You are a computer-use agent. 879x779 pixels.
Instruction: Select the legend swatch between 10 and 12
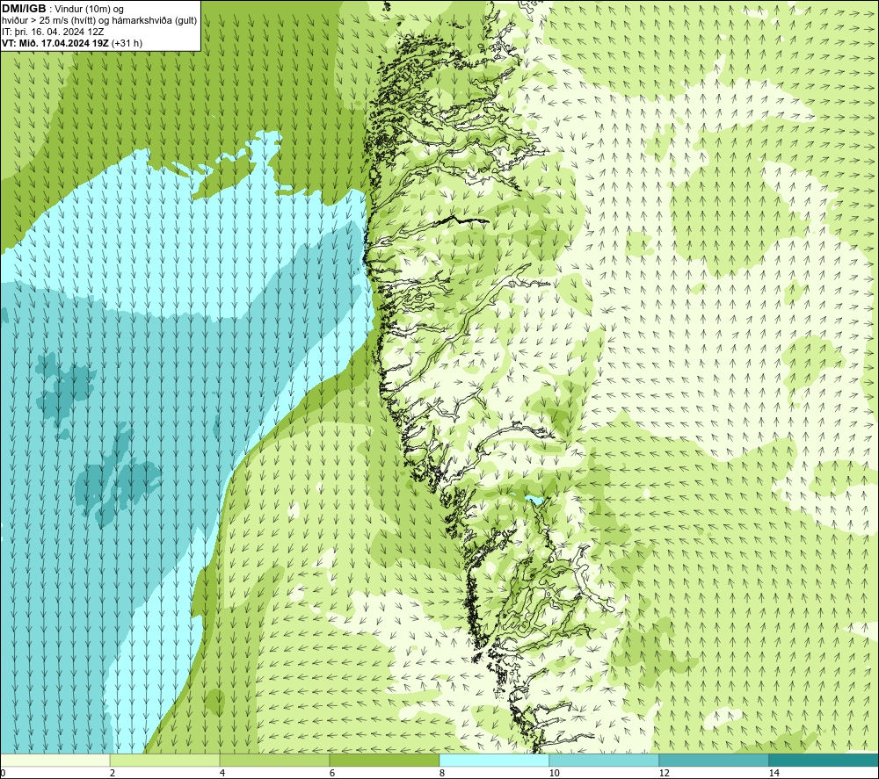[x=605, y=760]
